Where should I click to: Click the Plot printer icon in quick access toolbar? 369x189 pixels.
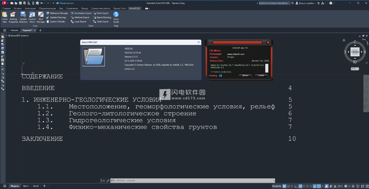[37, 3]
